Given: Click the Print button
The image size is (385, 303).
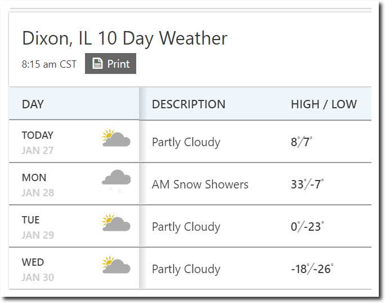Looking at the screenshot, I should click(110, 64).
